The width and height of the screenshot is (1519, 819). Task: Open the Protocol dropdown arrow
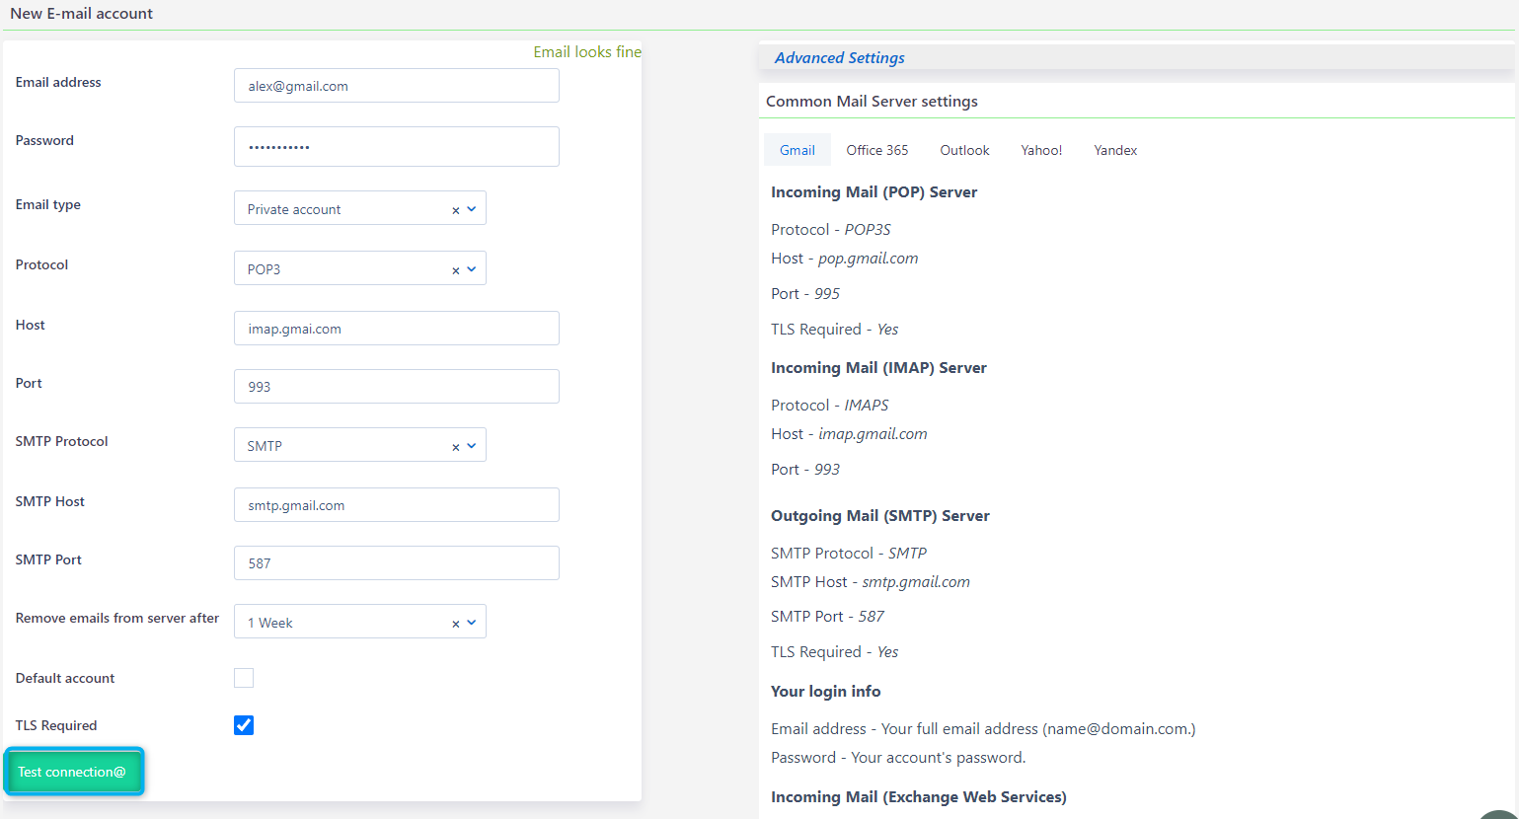(x=472, y=269)
